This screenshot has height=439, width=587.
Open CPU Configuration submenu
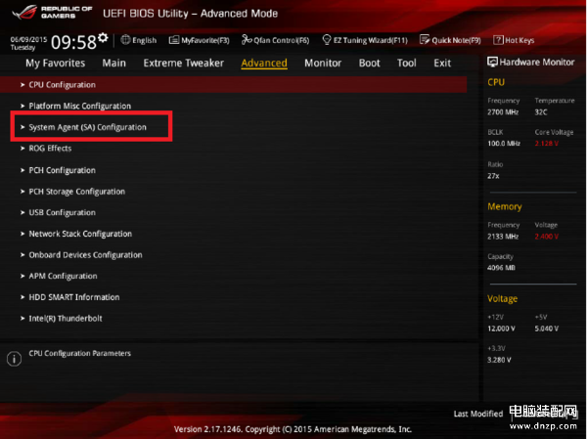click(x=233, y=85)
